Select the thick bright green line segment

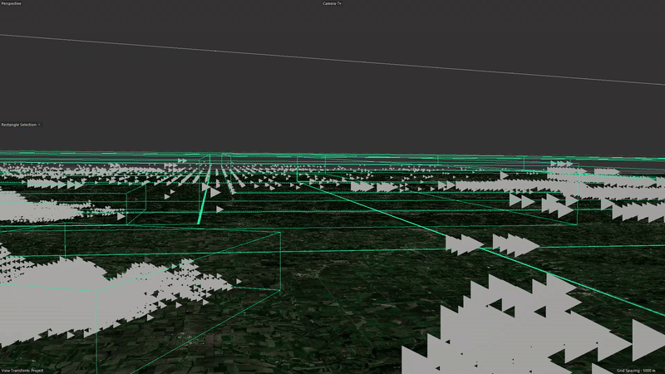click(x=201, y=204)
